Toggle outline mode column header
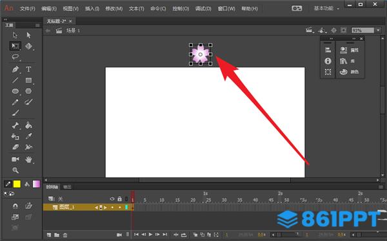Viewport: 387px width, 241px height. click(x=126, y=199)
